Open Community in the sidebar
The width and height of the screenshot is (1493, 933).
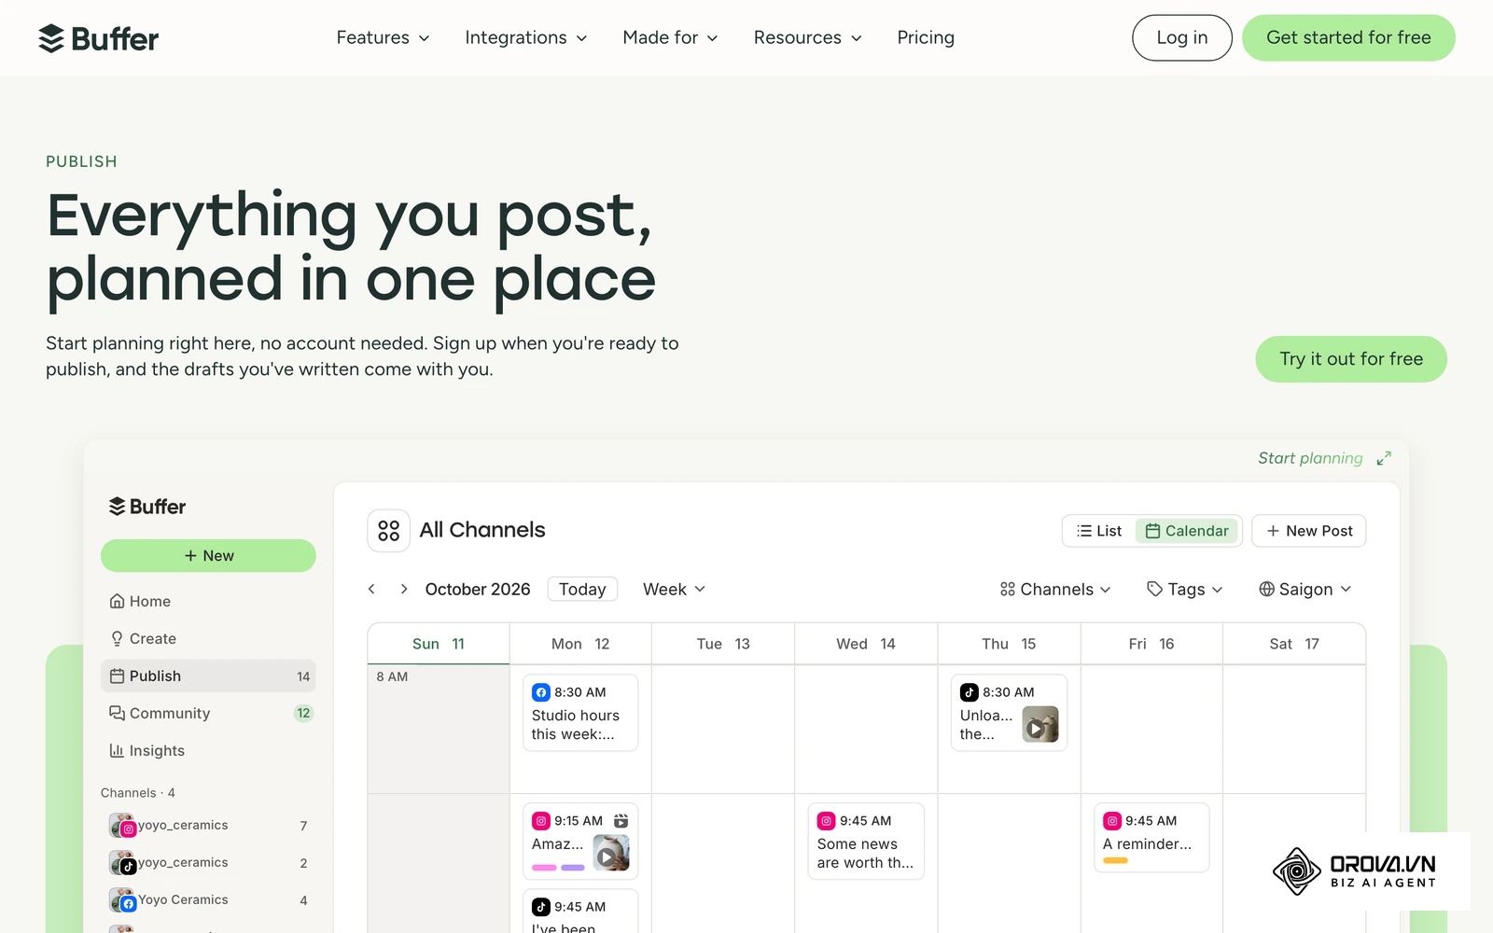pyautogui.click(x=208, y=714)
